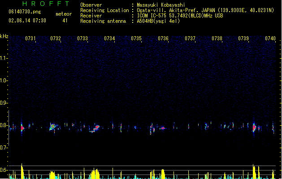Click the 0.8 kHz frequency label
The height and width of the screenshot is (179, 282).
4,125
